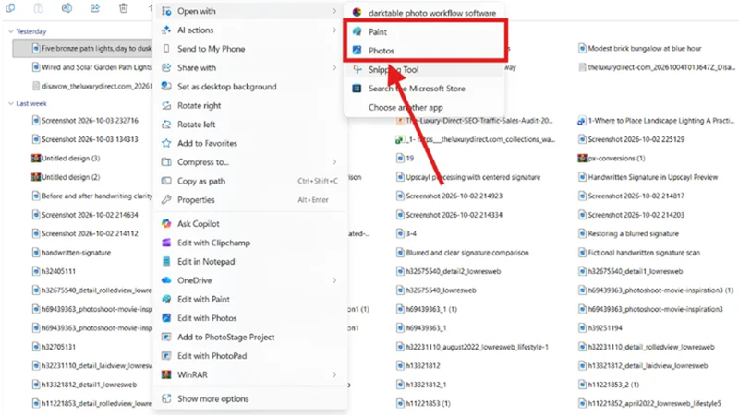Viewport: 739px width, 415px height.
Task: Choose Paint from Open with submenu
Action: click(x=424, y=31)
